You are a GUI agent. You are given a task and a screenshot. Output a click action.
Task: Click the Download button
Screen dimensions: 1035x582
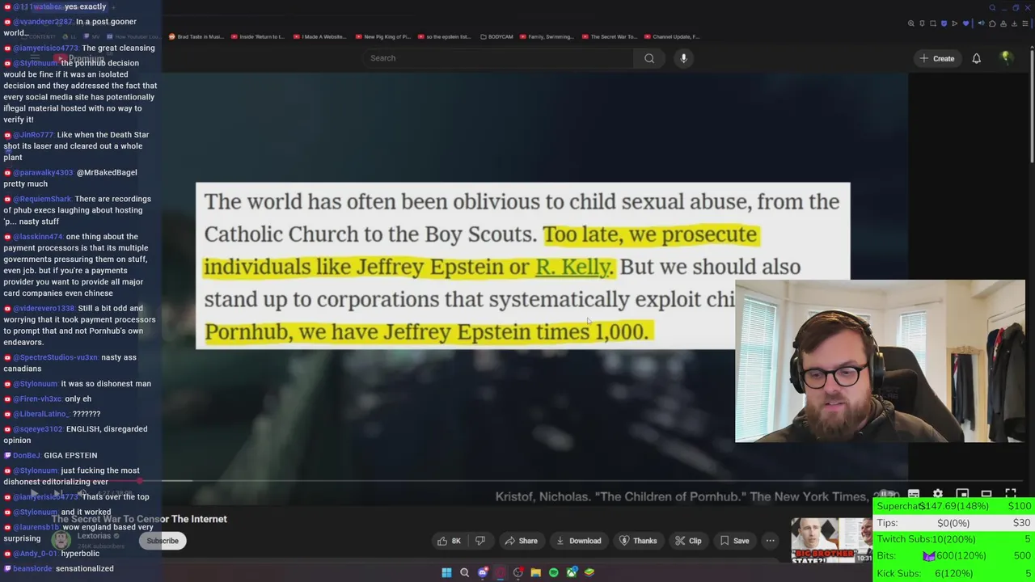577,541
